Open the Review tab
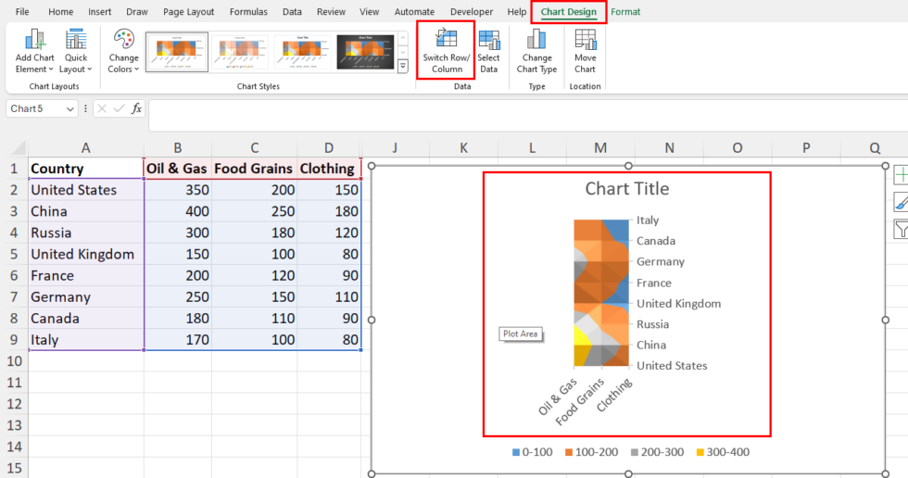This screenshot has height=478, width=908. click(331, 11)
